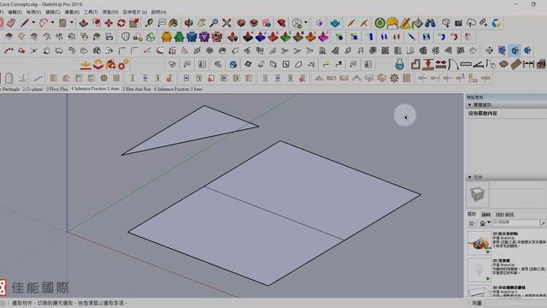547x308 pixels.
Task: Switch to the 統計資訊 tab in components panel
Action: 504,215
